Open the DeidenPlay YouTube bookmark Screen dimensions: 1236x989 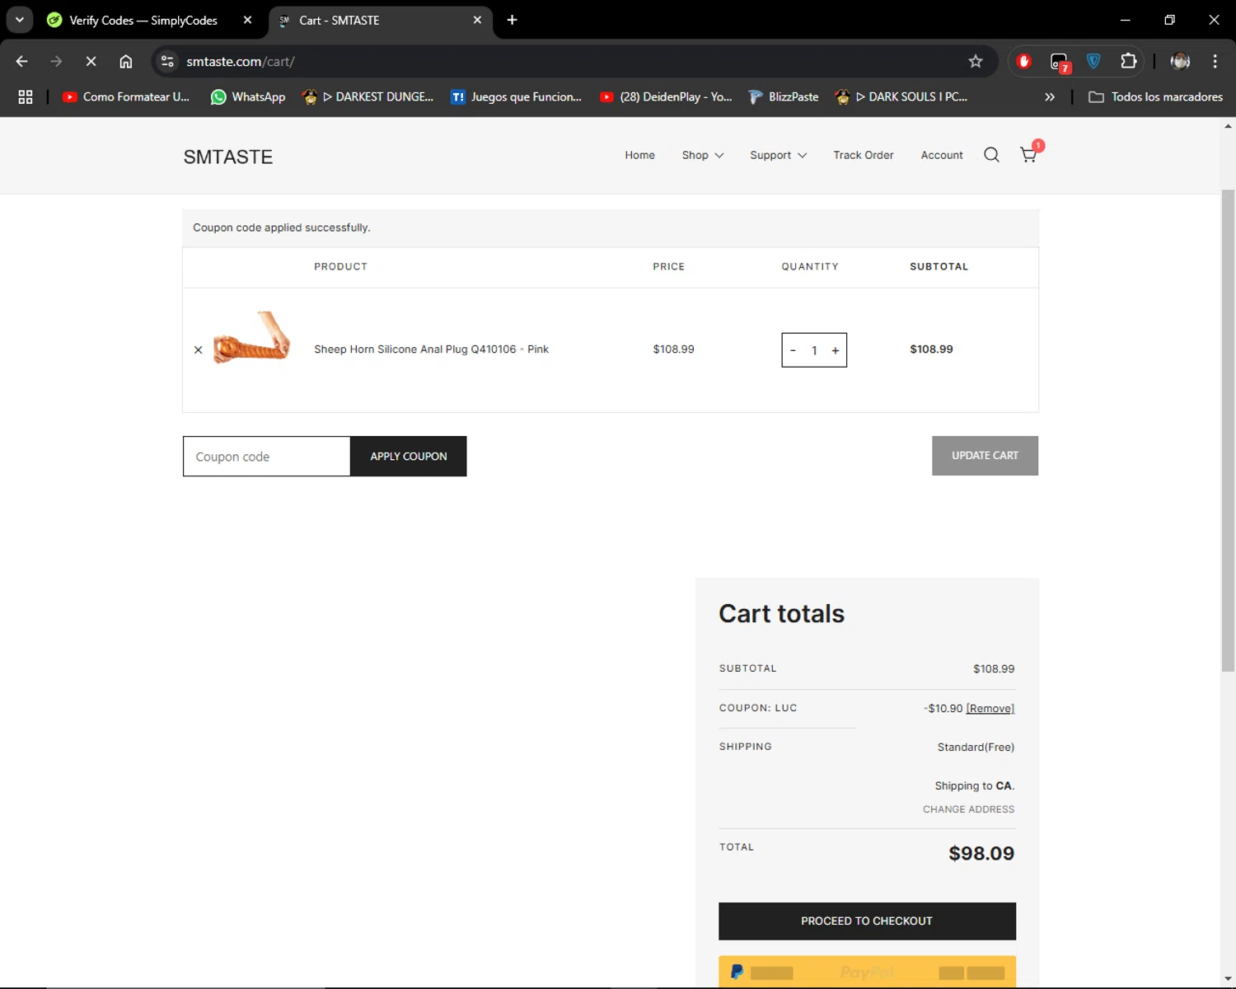tap(666, 96)
